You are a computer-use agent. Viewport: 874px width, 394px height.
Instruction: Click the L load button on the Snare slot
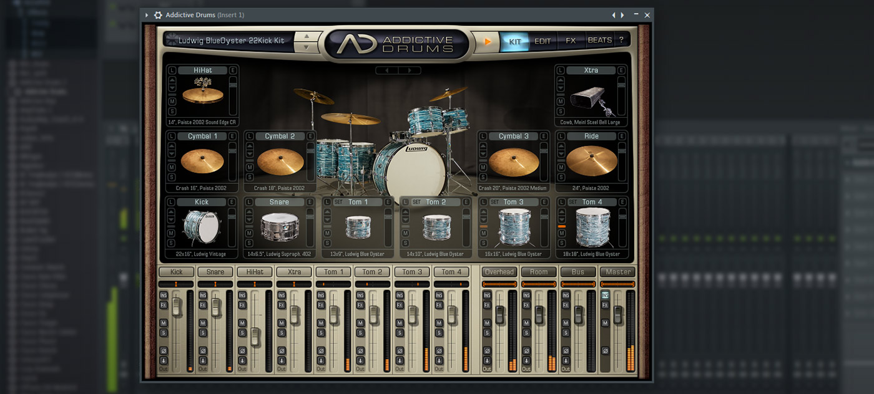(249, 202)
